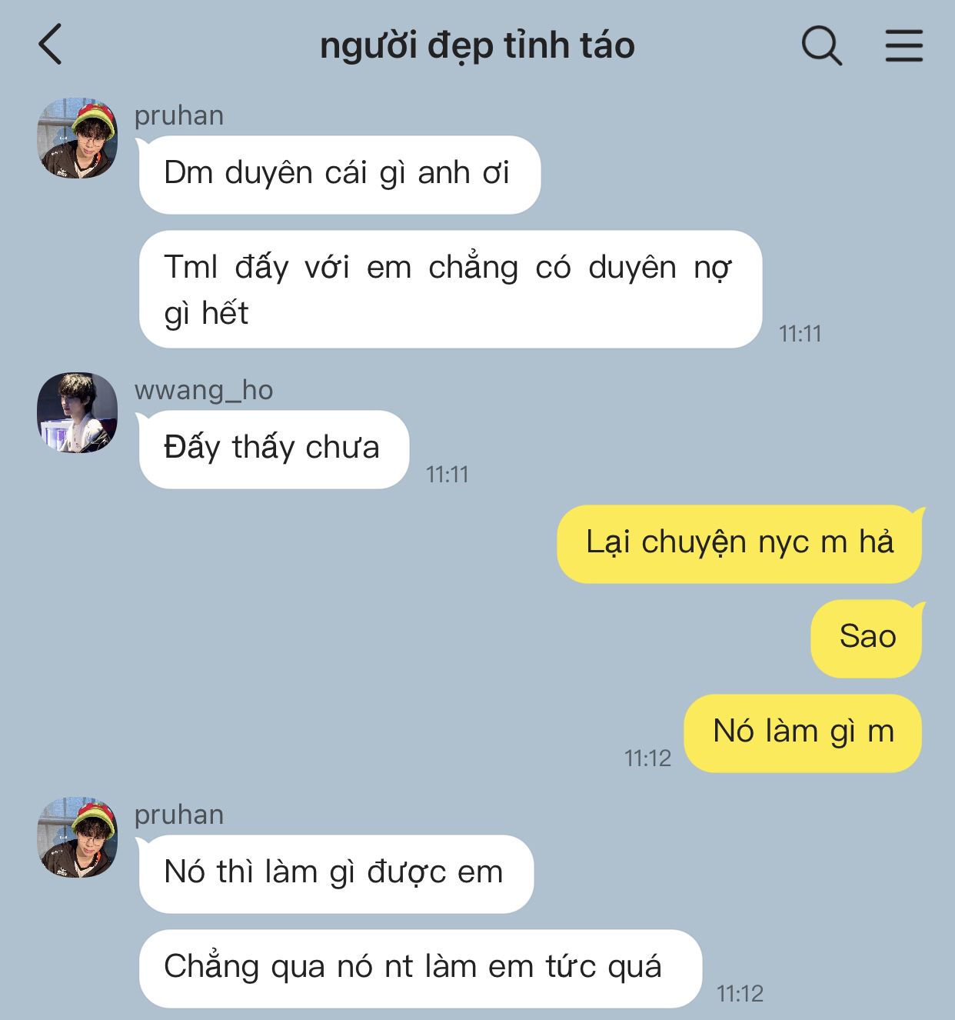The height and width of the screenshot is (1020, 955).
Task: Tap yellow bubble 'Lại chuyện nyc m hả'
Action: click(740, 544)
